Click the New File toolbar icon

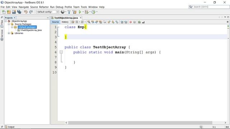(4, 12)
